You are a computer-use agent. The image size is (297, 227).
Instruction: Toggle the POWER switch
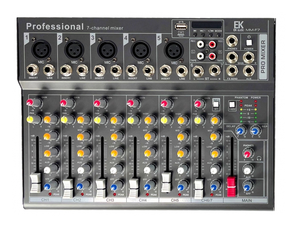(249, 42)
